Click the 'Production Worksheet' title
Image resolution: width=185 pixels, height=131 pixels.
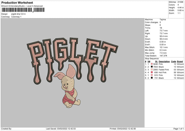pyautogui.click(x=17, y=2)
